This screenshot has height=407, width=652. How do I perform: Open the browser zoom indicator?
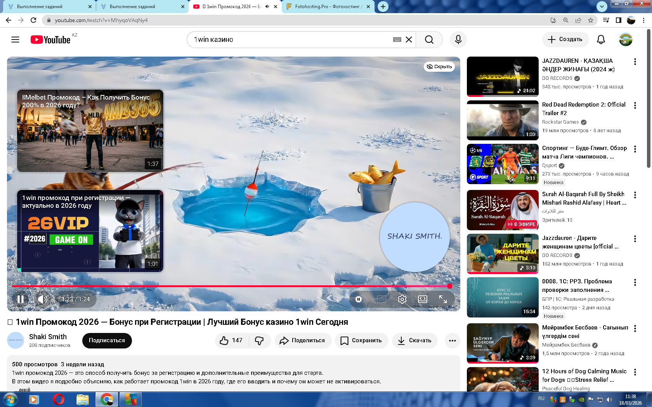click(x=566, y=20)
